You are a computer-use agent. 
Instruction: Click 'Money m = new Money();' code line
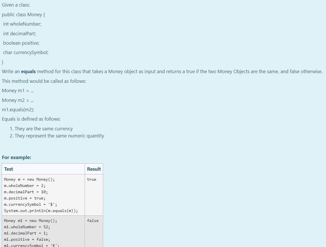pyautogui.click(x=29, y=180)
